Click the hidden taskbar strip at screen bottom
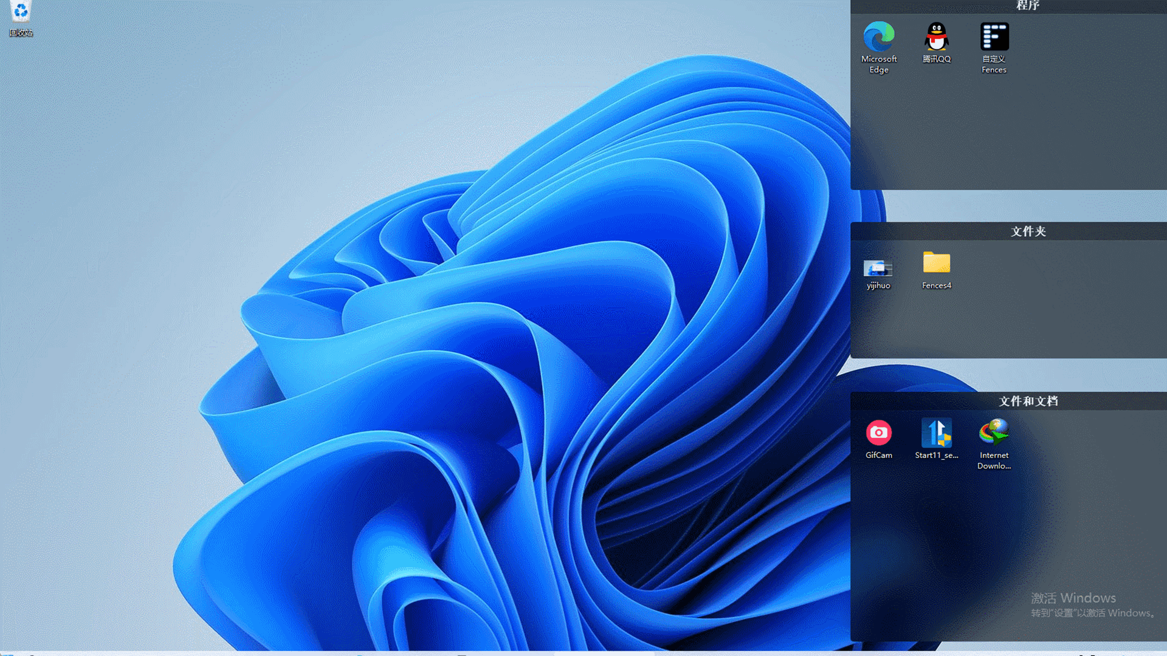This screenshot has height=656, width=1167. point(583,654)
